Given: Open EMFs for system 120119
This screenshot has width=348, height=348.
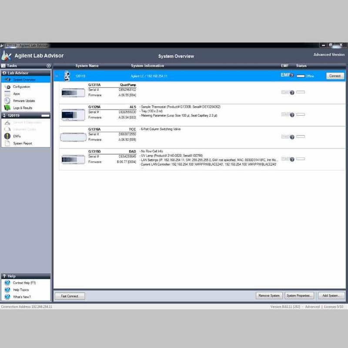Looking at the screenshot, I should (x=17, y=136).
